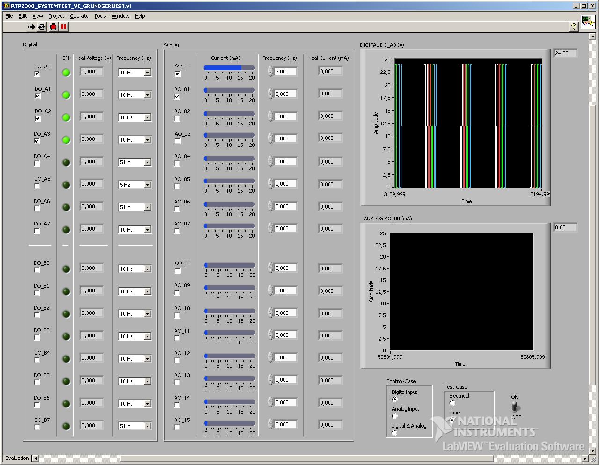Flip the ON/OFF toggle switch
Image resolution: width=599 pixels, height=465 pixels.
click(x=515, y=407)
